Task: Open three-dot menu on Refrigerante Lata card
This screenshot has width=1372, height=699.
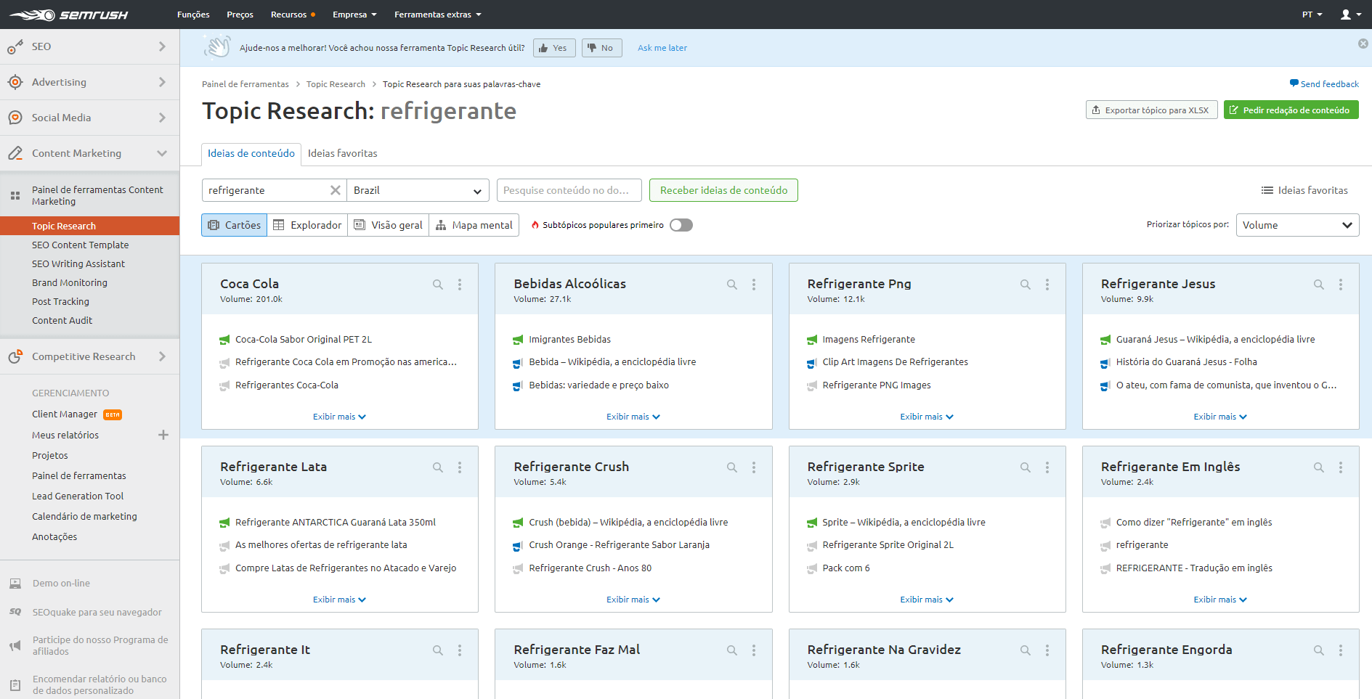Action: 460,467
